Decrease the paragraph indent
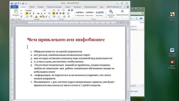The image size is (179, 101). pos(69,10)
